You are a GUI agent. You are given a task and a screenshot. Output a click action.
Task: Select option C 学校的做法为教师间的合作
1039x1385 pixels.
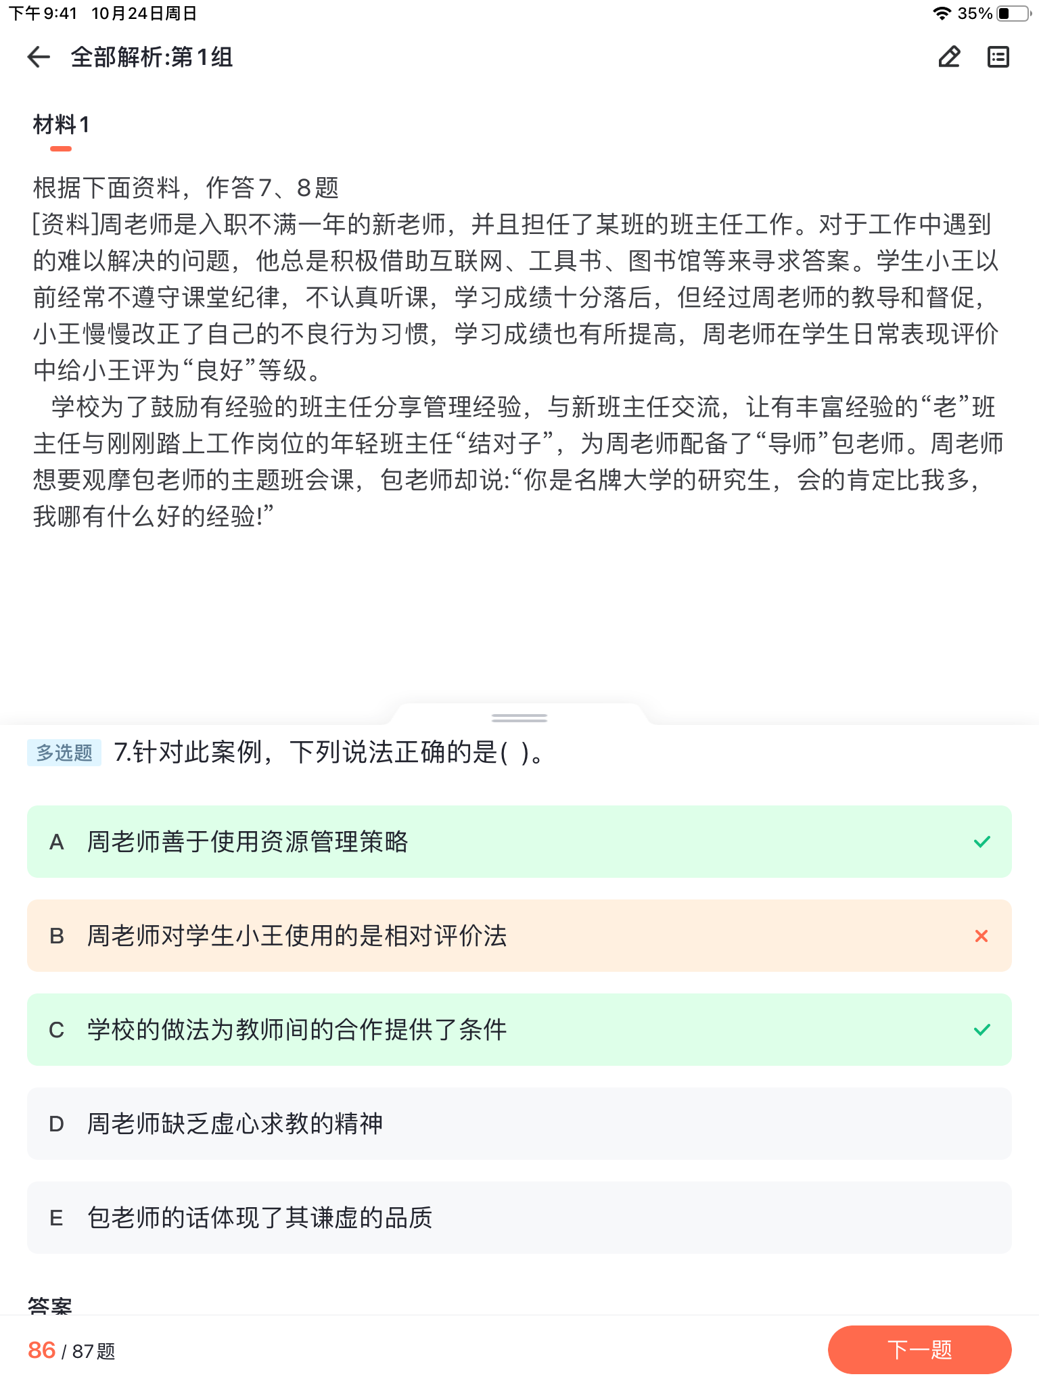click(x=519, y=1030)
